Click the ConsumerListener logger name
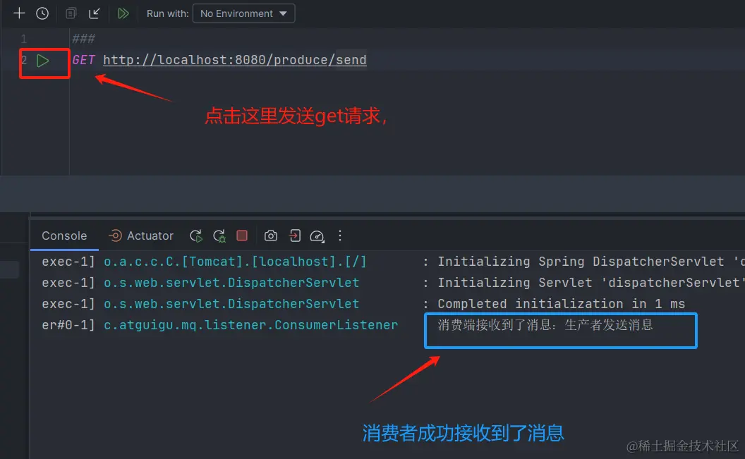The image size is (745, 459). pos(251,325)
